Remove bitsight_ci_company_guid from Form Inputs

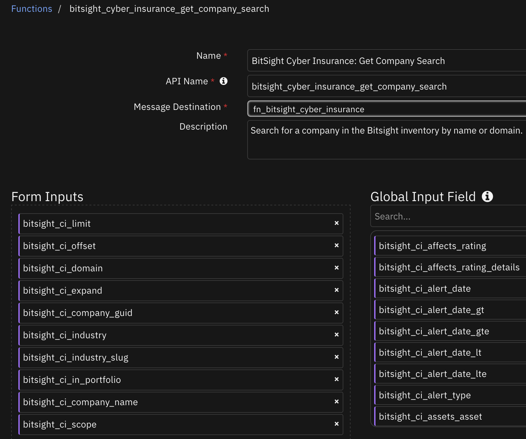[x=336, y=312]
